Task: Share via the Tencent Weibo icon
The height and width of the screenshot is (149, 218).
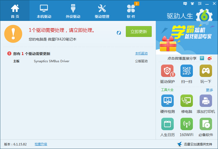Action: tap(202, 58)
